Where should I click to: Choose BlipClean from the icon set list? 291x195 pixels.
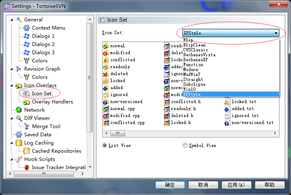click(231, 45)
